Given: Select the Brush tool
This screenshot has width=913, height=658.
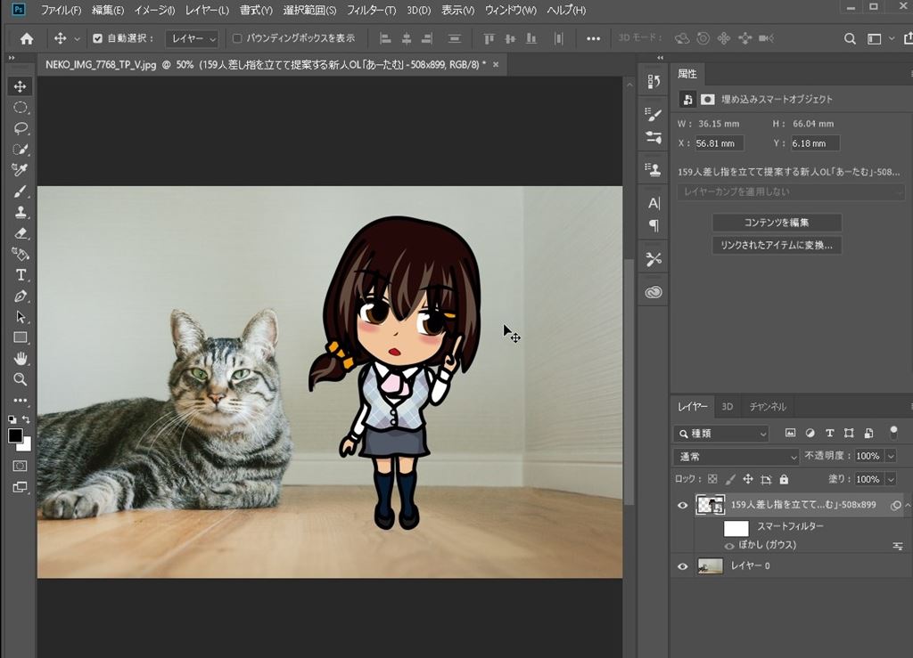Looking at the screenshot, I should pyautogui.click(x=21, y=191).
